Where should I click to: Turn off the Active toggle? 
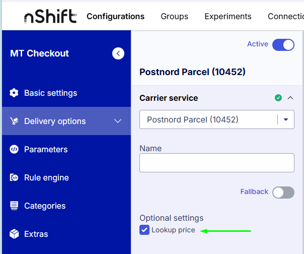(283, 45)
